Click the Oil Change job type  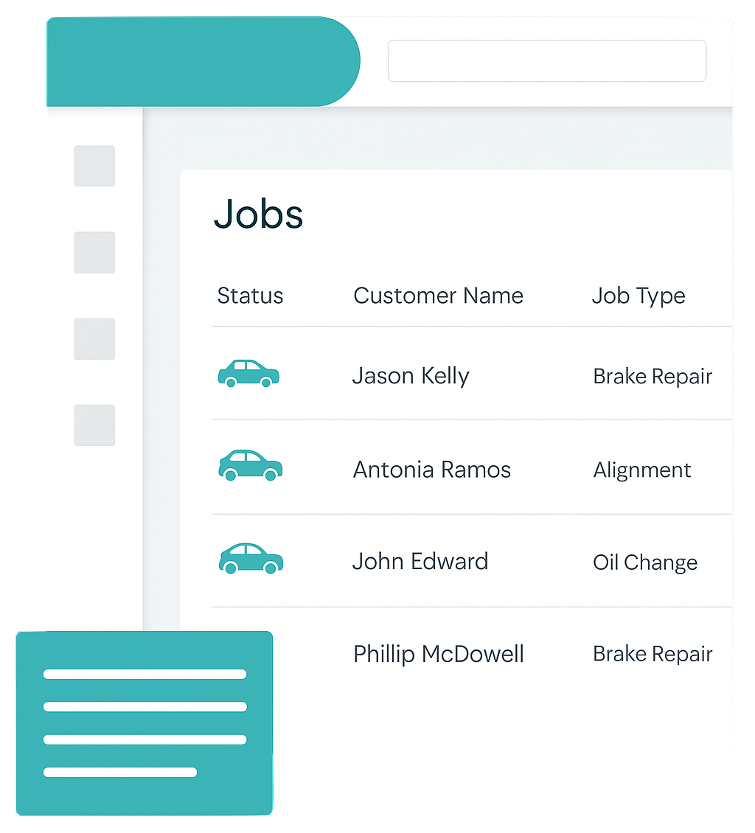click(645, 562)
